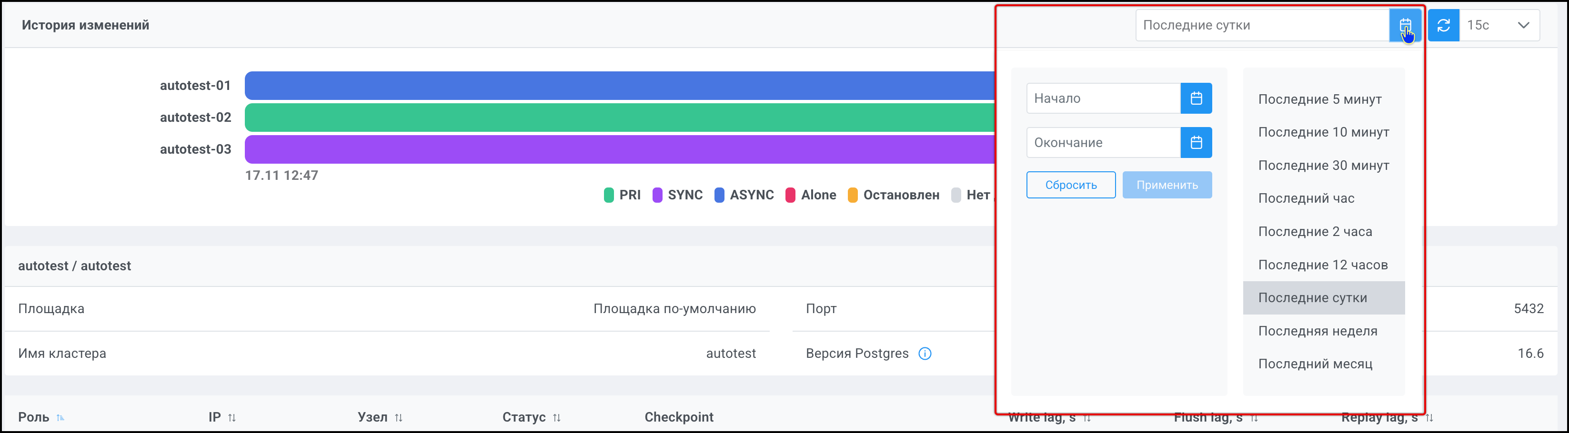Click the refresh icon button
1569x433 pixels.
(x=1443, y=26)
